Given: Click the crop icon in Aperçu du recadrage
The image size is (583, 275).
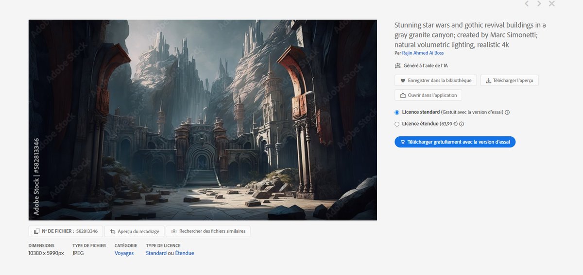Looking at the screenshot, I should [x=113, y=231].
